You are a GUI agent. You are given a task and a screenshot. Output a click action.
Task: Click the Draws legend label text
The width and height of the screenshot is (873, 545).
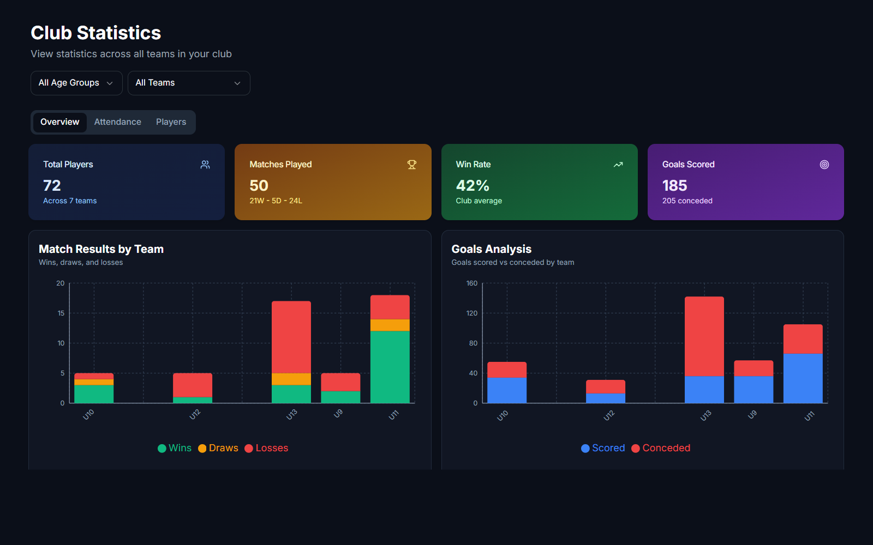224,448
